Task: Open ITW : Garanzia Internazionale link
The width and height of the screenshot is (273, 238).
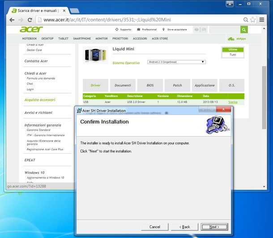Action: (x=46, y=135)
